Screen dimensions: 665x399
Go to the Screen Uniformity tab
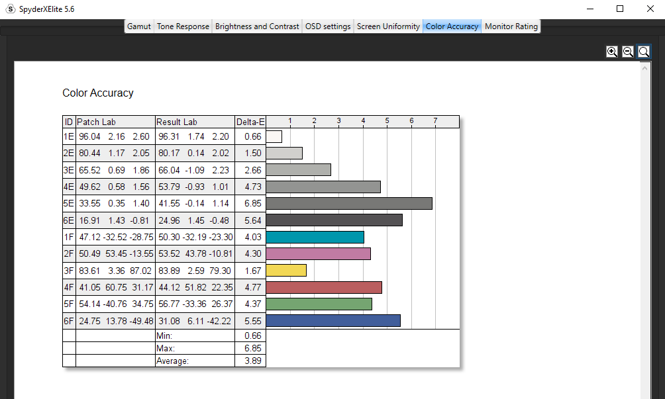coord(388,26)
